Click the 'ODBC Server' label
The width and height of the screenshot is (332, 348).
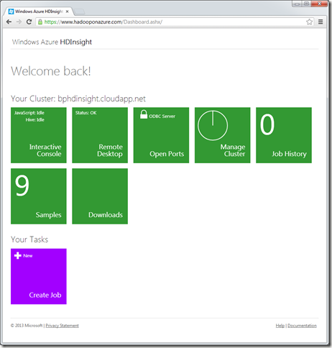point(162,116)
